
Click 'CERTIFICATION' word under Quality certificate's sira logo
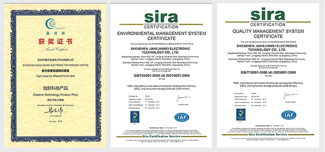[268, 25]
